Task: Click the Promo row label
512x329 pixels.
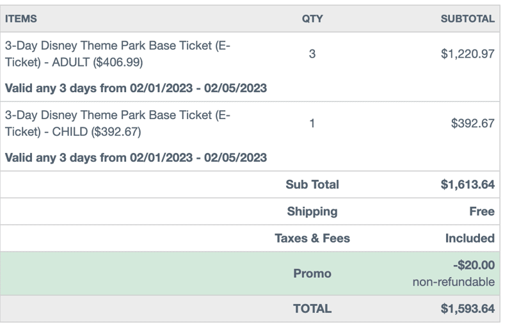Action: (312, 273)
